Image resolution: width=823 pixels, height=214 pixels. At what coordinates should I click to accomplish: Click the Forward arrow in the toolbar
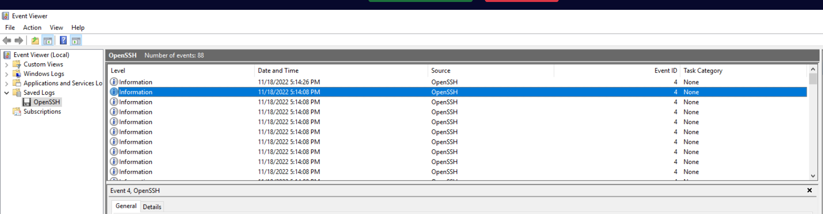[x=19, y=41]
